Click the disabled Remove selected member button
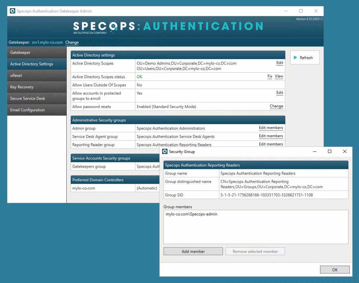359x283 pixels. 255,251
